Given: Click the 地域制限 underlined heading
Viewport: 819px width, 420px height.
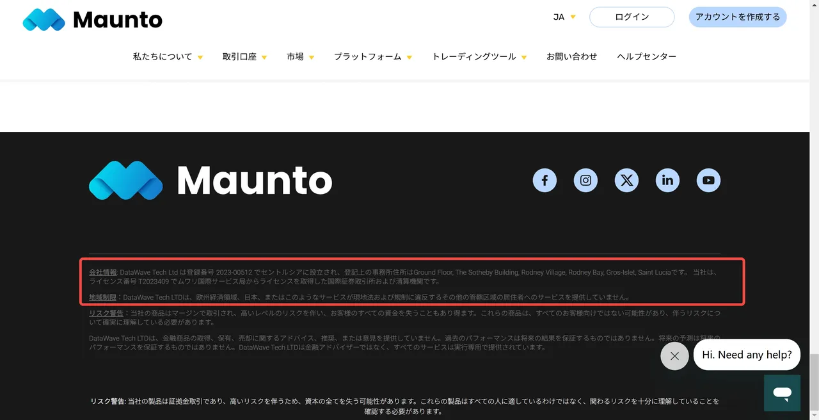Looking at the screenshot, I should [x=103, y=297].
